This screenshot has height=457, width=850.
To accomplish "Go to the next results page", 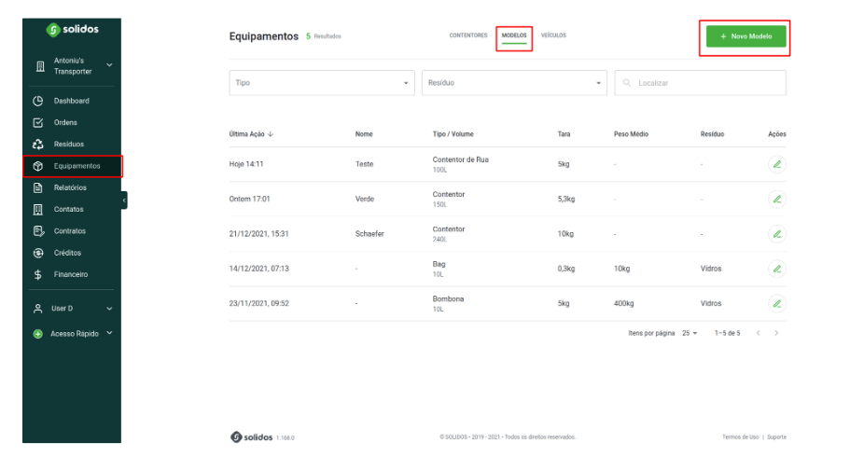I will [776, 333].
